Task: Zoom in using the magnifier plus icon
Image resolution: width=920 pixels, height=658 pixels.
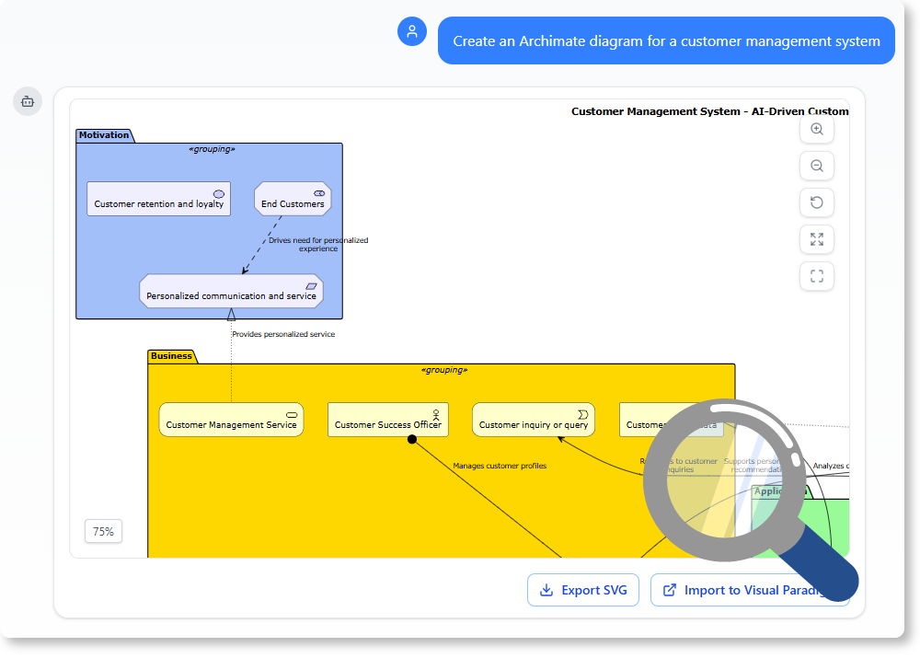Action: tap(816, 129)
